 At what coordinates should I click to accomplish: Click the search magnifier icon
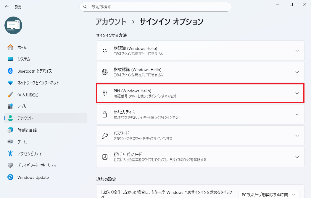coord(85,6)
